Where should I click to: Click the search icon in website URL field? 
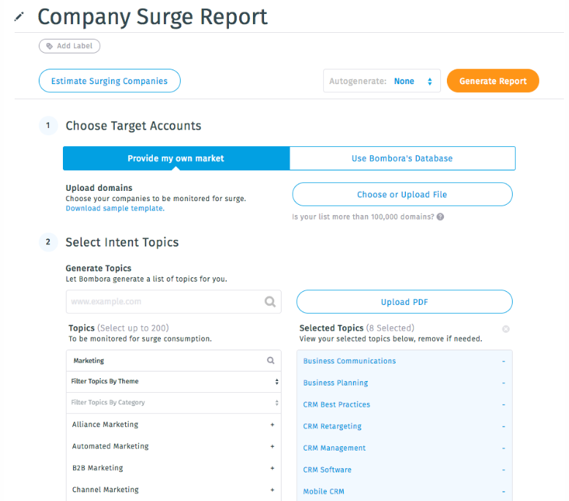[x=270, y=301]
